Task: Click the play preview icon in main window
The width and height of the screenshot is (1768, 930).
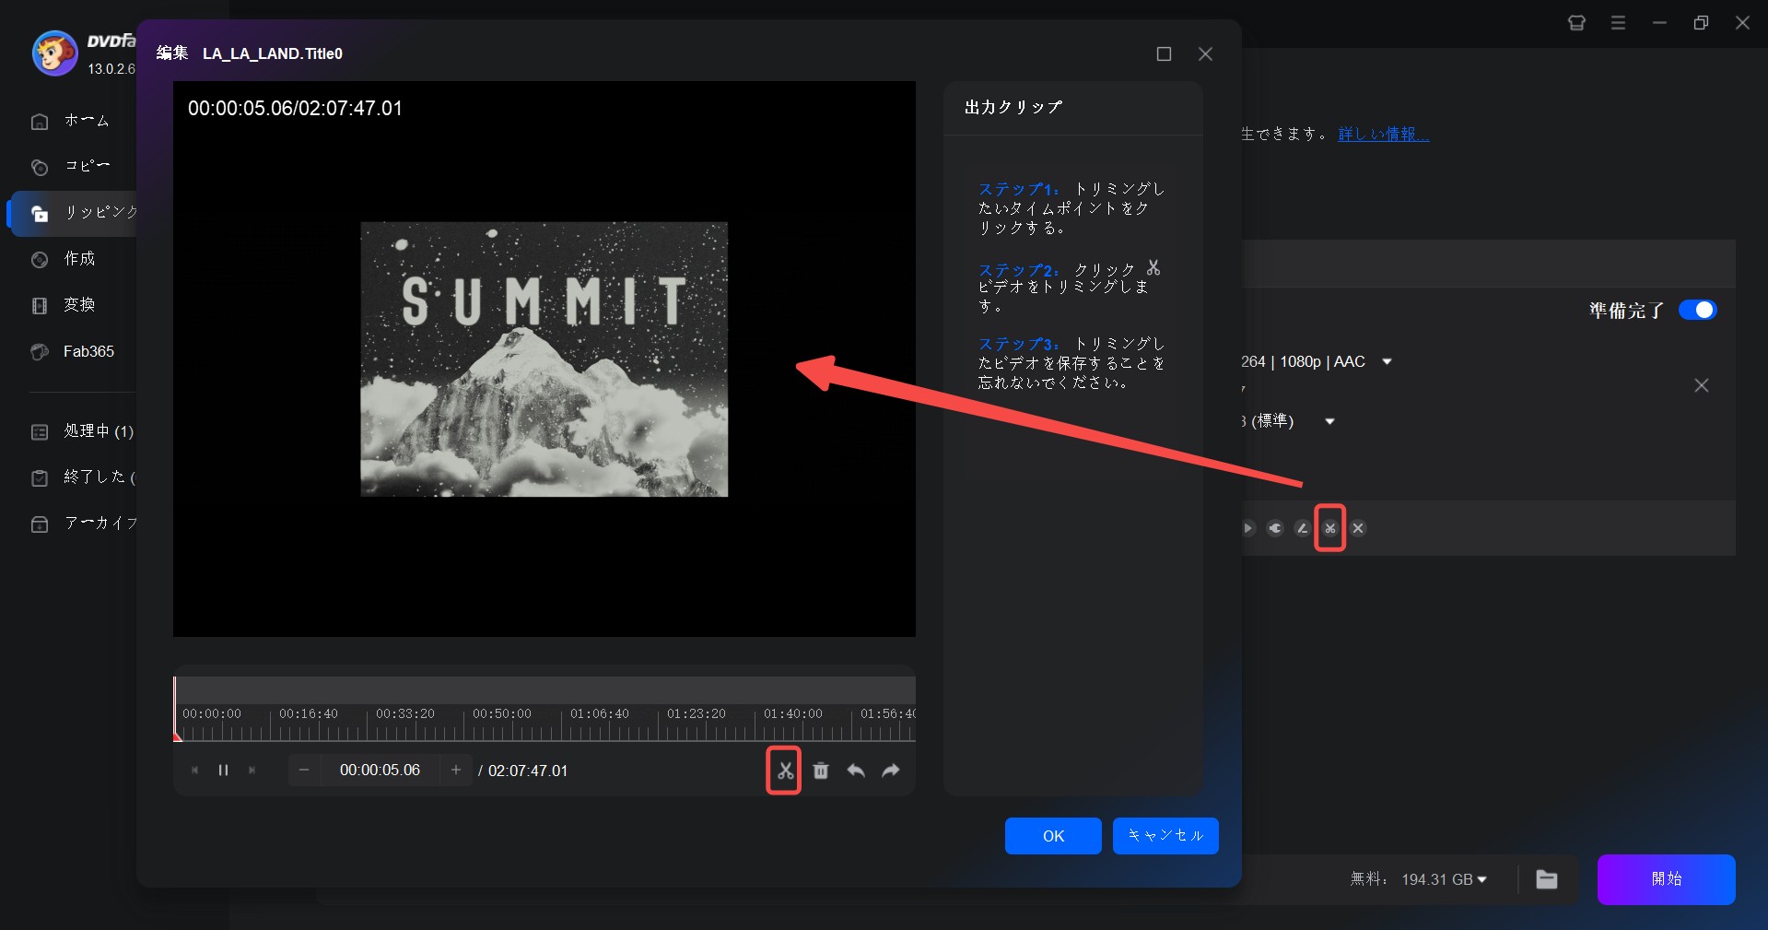Action: (x=1247, y=528)
